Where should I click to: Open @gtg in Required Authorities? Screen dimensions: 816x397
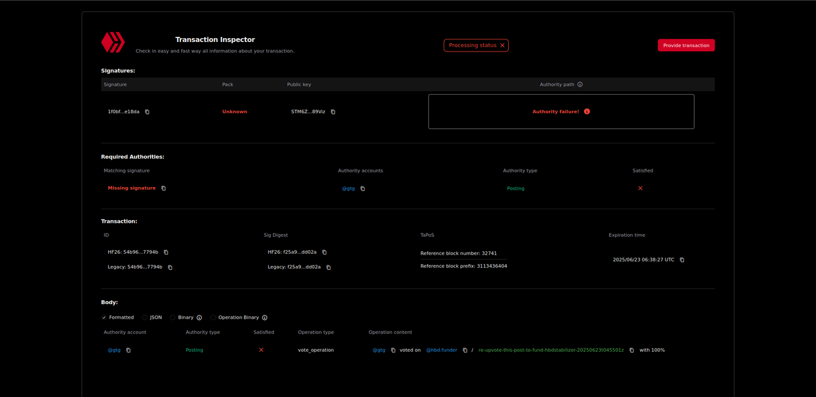[x=348, y=188]
